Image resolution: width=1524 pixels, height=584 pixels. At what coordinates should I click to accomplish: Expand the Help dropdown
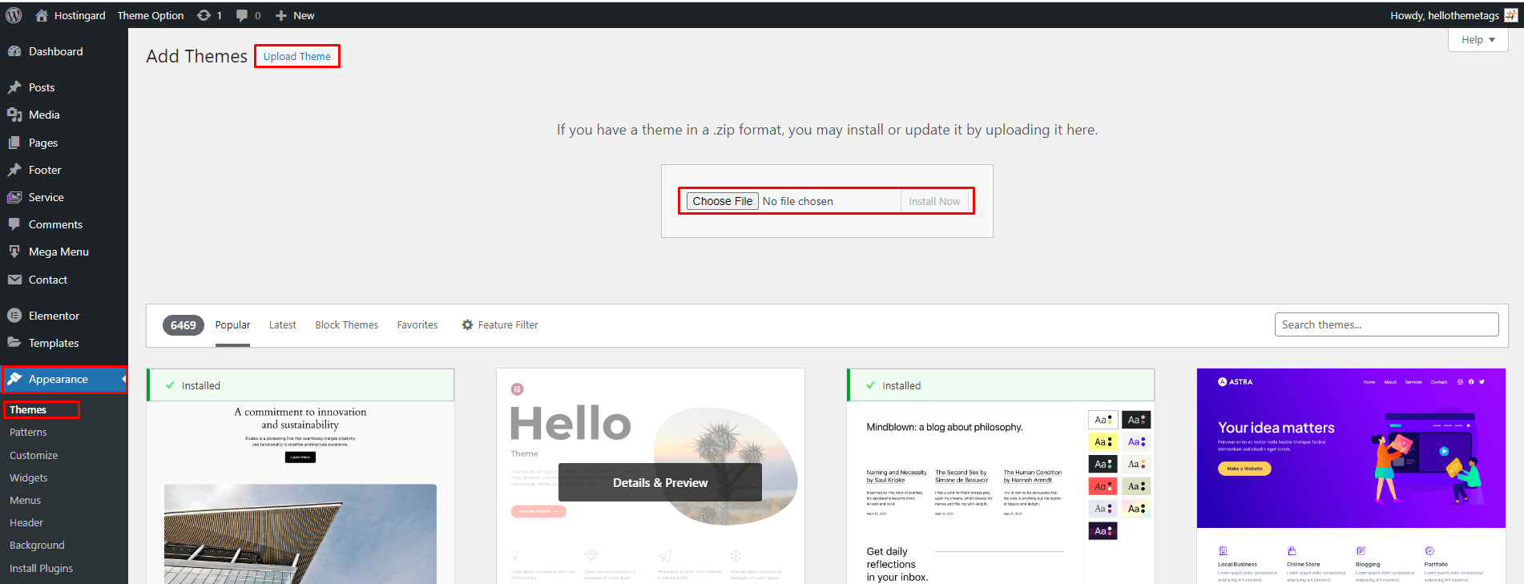tap(1478, 39)
